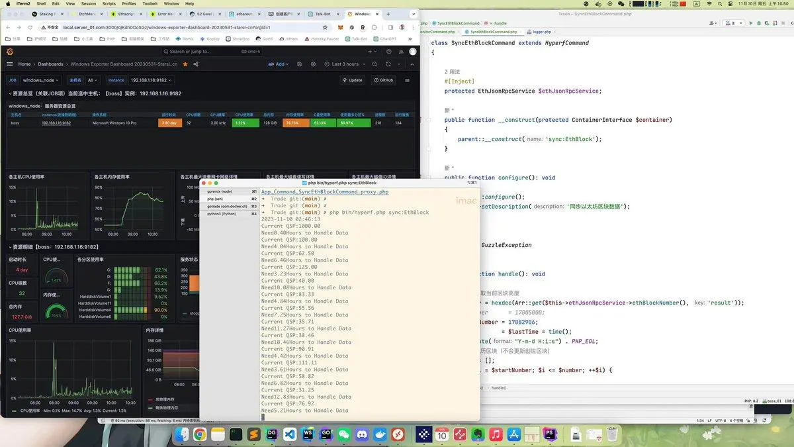
Task: Click Dashboards in the breadcrumb
Action: click(x=51, y=64)
